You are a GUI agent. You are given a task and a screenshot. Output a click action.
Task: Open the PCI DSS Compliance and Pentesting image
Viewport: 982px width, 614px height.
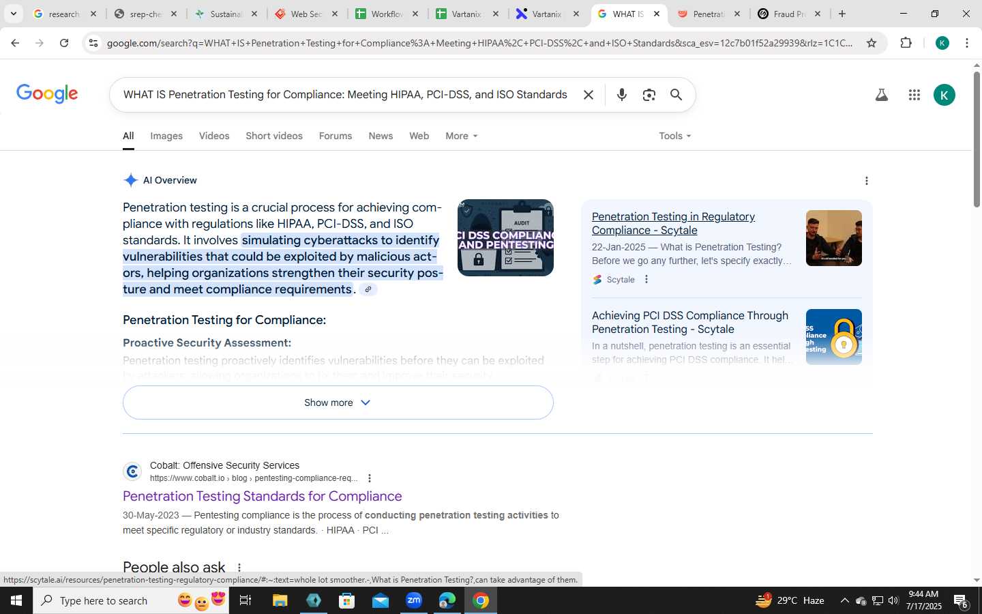tap(505, 237)
